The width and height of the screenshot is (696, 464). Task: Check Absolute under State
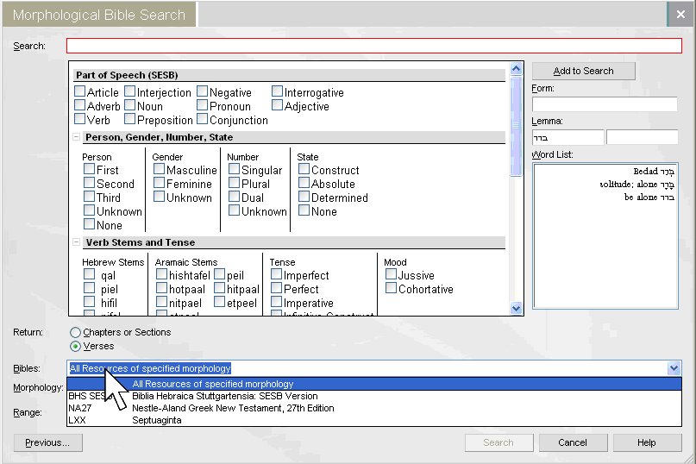(304, 183)
